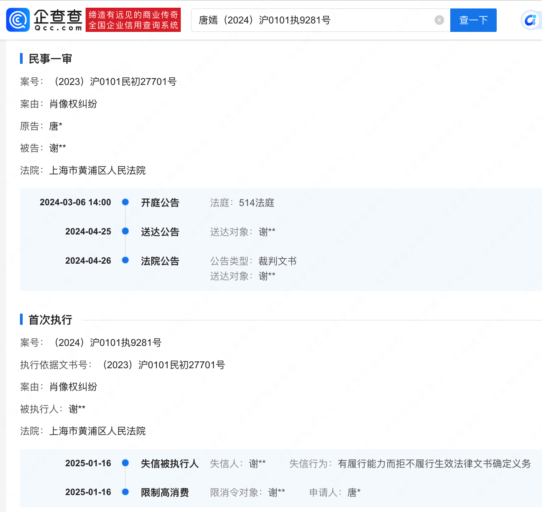Open the 开庭公告 timeline entry
This screenshot has height=512, width=542.
160,203
